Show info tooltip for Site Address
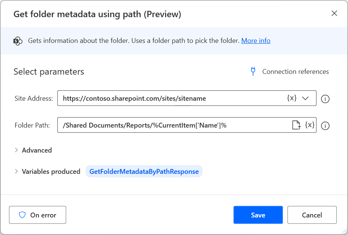 point(325,99)
